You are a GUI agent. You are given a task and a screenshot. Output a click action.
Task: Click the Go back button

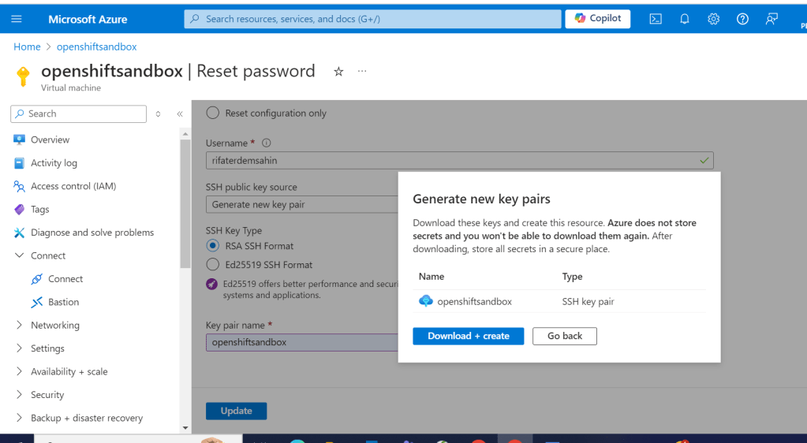[x=565, y=336]
